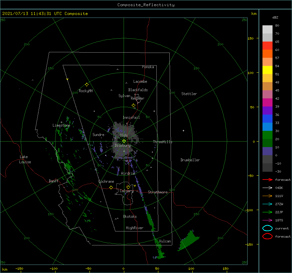Click the 65 dBZ red color swatch
The height and width of the screenshot is (273, 292).
pos(267,45)
